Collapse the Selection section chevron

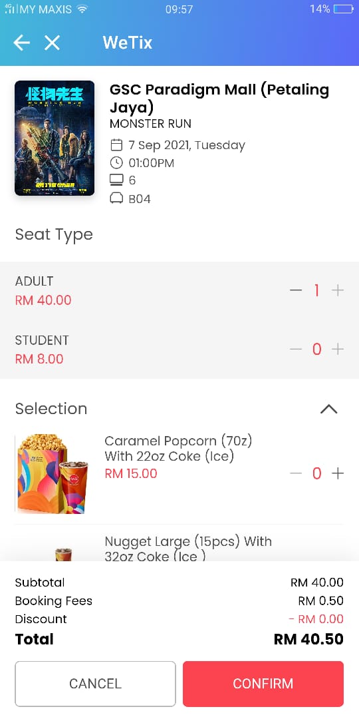coord(329,409)
